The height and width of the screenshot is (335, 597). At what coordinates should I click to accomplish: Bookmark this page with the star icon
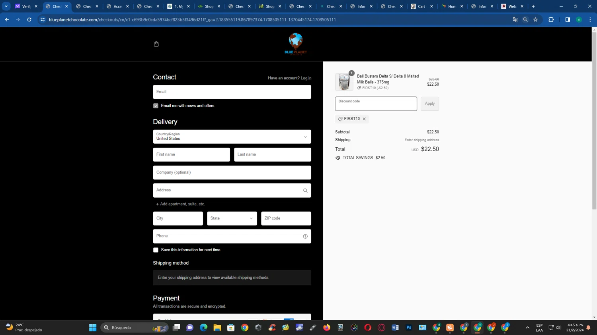tap(536, 19)
